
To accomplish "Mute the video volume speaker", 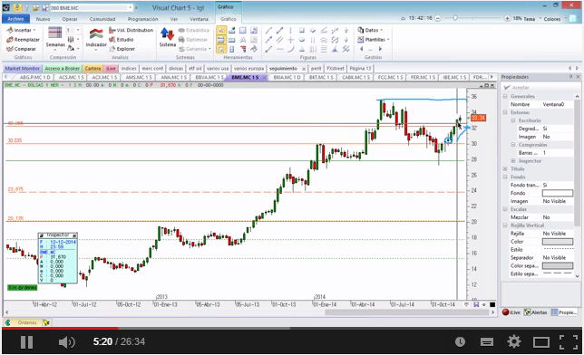I will coord(67,342).
